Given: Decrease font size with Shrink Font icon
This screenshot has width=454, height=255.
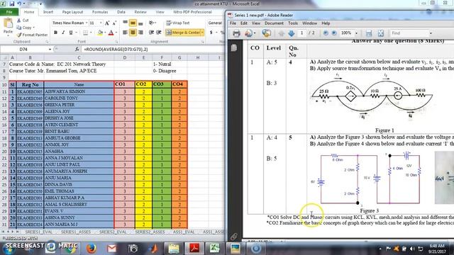Looking at the screenshot, I should [x=114, y=23].
